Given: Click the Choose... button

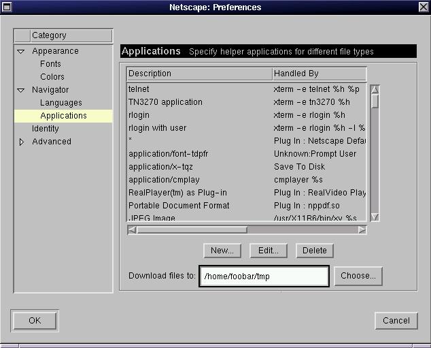Looking at the screenshot, I should pos(358,276).
